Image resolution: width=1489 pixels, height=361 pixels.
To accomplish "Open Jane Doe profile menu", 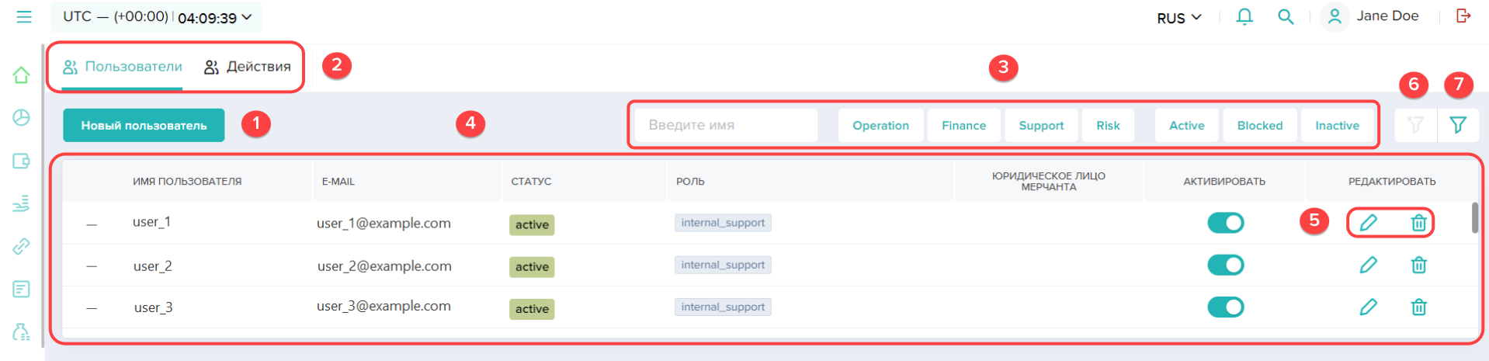I will (1372, 16).
